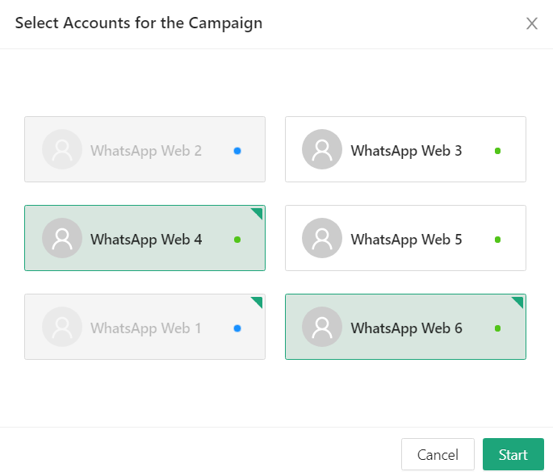Deselect the WhatsApp Web 6 account card
This screenshot has height=476, width=553.
click(x=405, y=328)
